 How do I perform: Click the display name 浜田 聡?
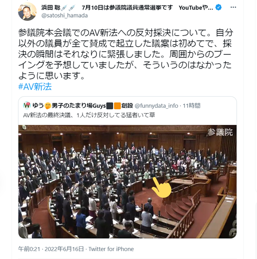pyautogui.click(x=51, y=7)
